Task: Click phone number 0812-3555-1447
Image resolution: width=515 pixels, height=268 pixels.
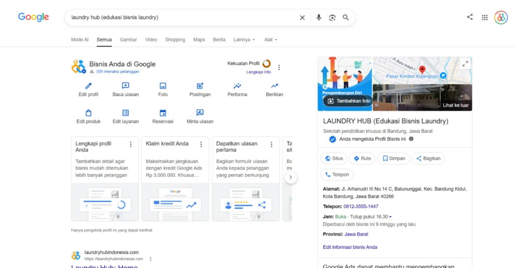Action: click(x=361, y=206)
